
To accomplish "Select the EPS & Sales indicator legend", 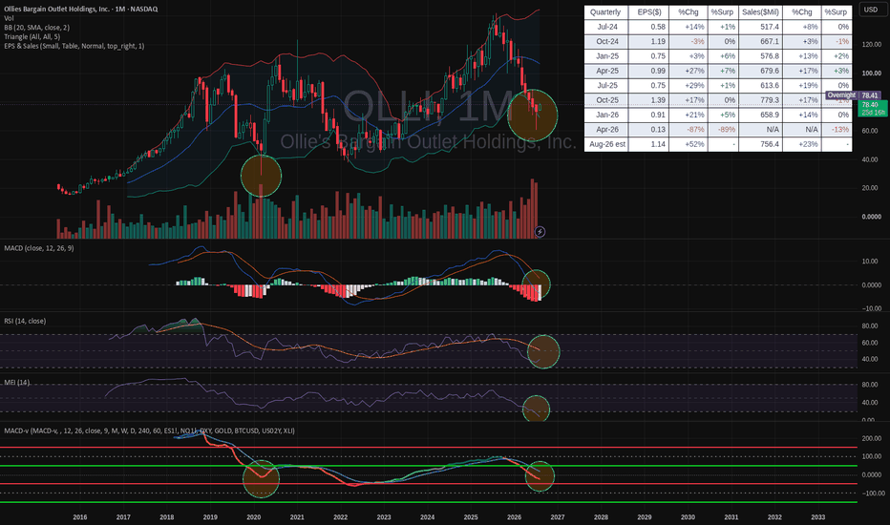I will [x=74, y=46].
